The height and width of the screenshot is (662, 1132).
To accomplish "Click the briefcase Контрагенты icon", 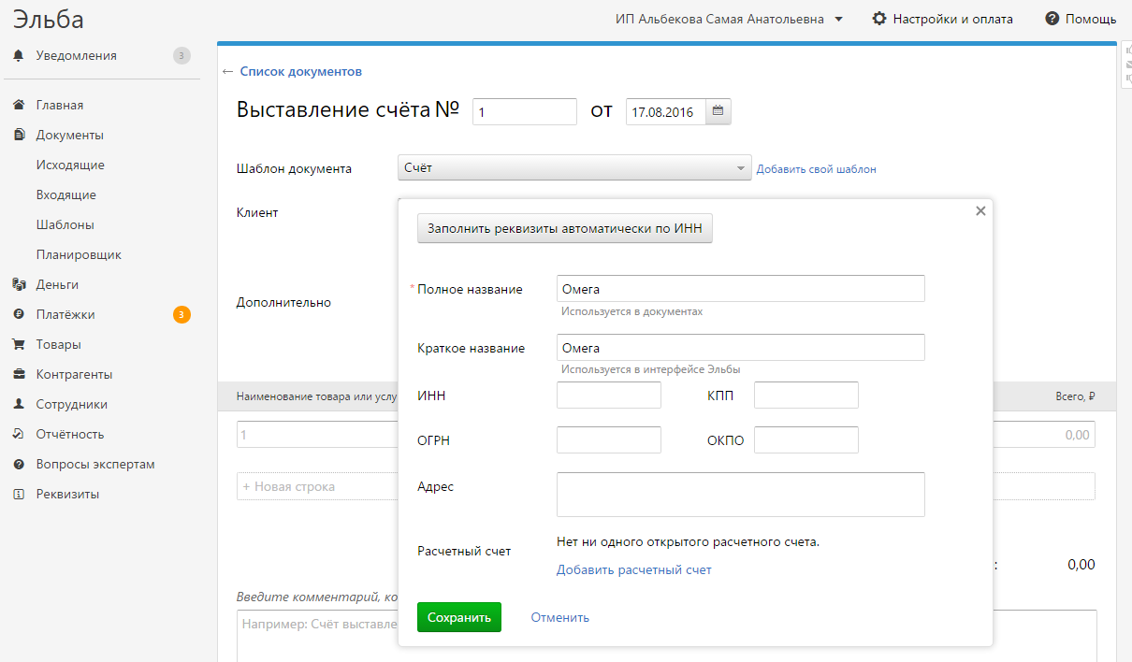I will point(19,374).
